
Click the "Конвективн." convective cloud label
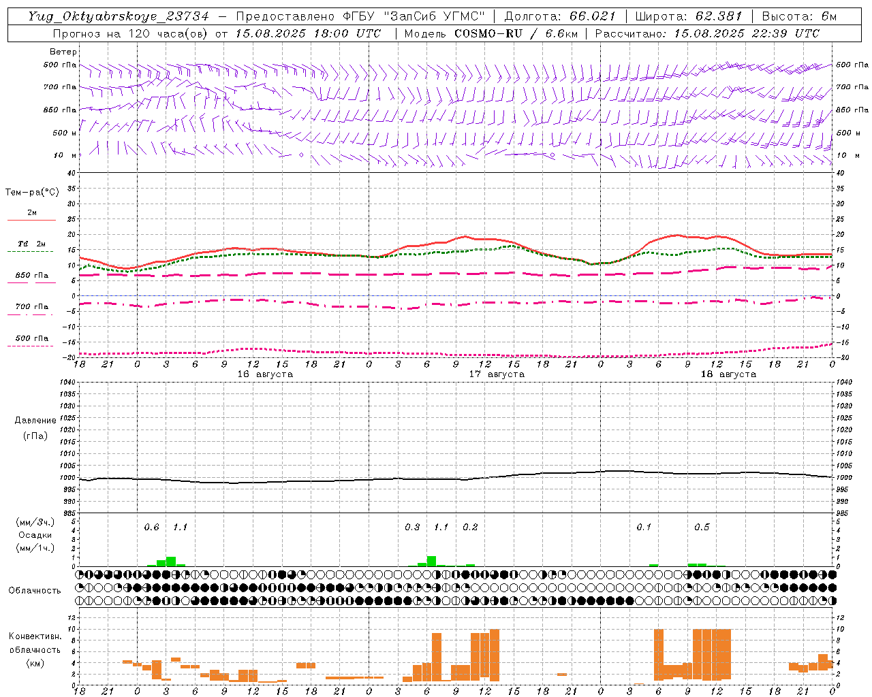(35, 636)
